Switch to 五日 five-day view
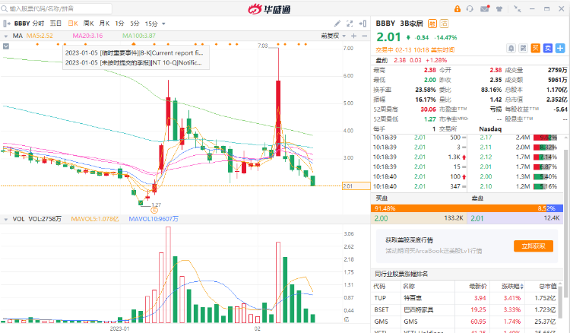This screenshot has width=570, height=333. [x=55, y=24]
